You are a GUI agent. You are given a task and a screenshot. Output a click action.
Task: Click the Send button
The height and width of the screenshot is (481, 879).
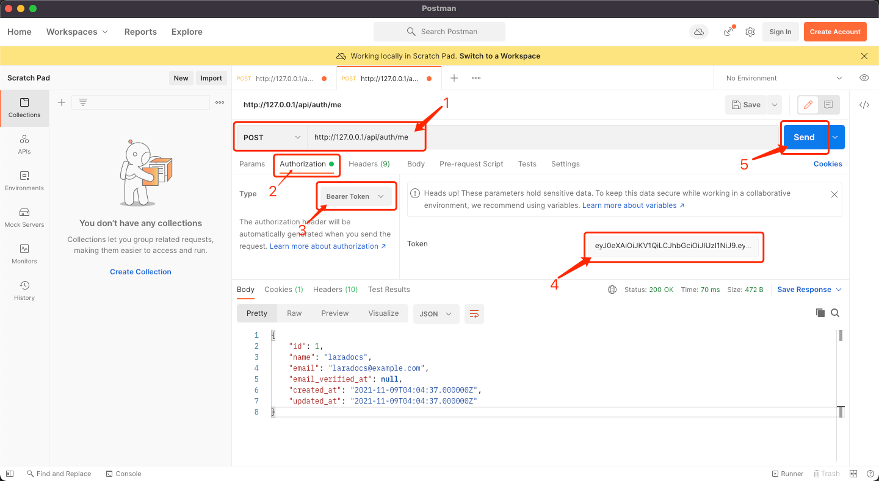[804, 137]
